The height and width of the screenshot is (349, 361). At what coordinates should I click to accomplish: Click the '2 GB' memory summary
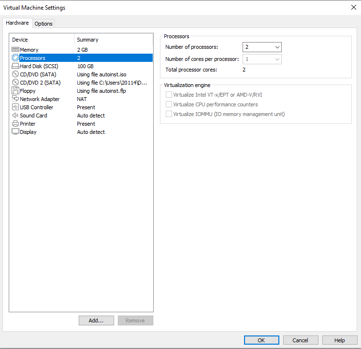[83, 50]
